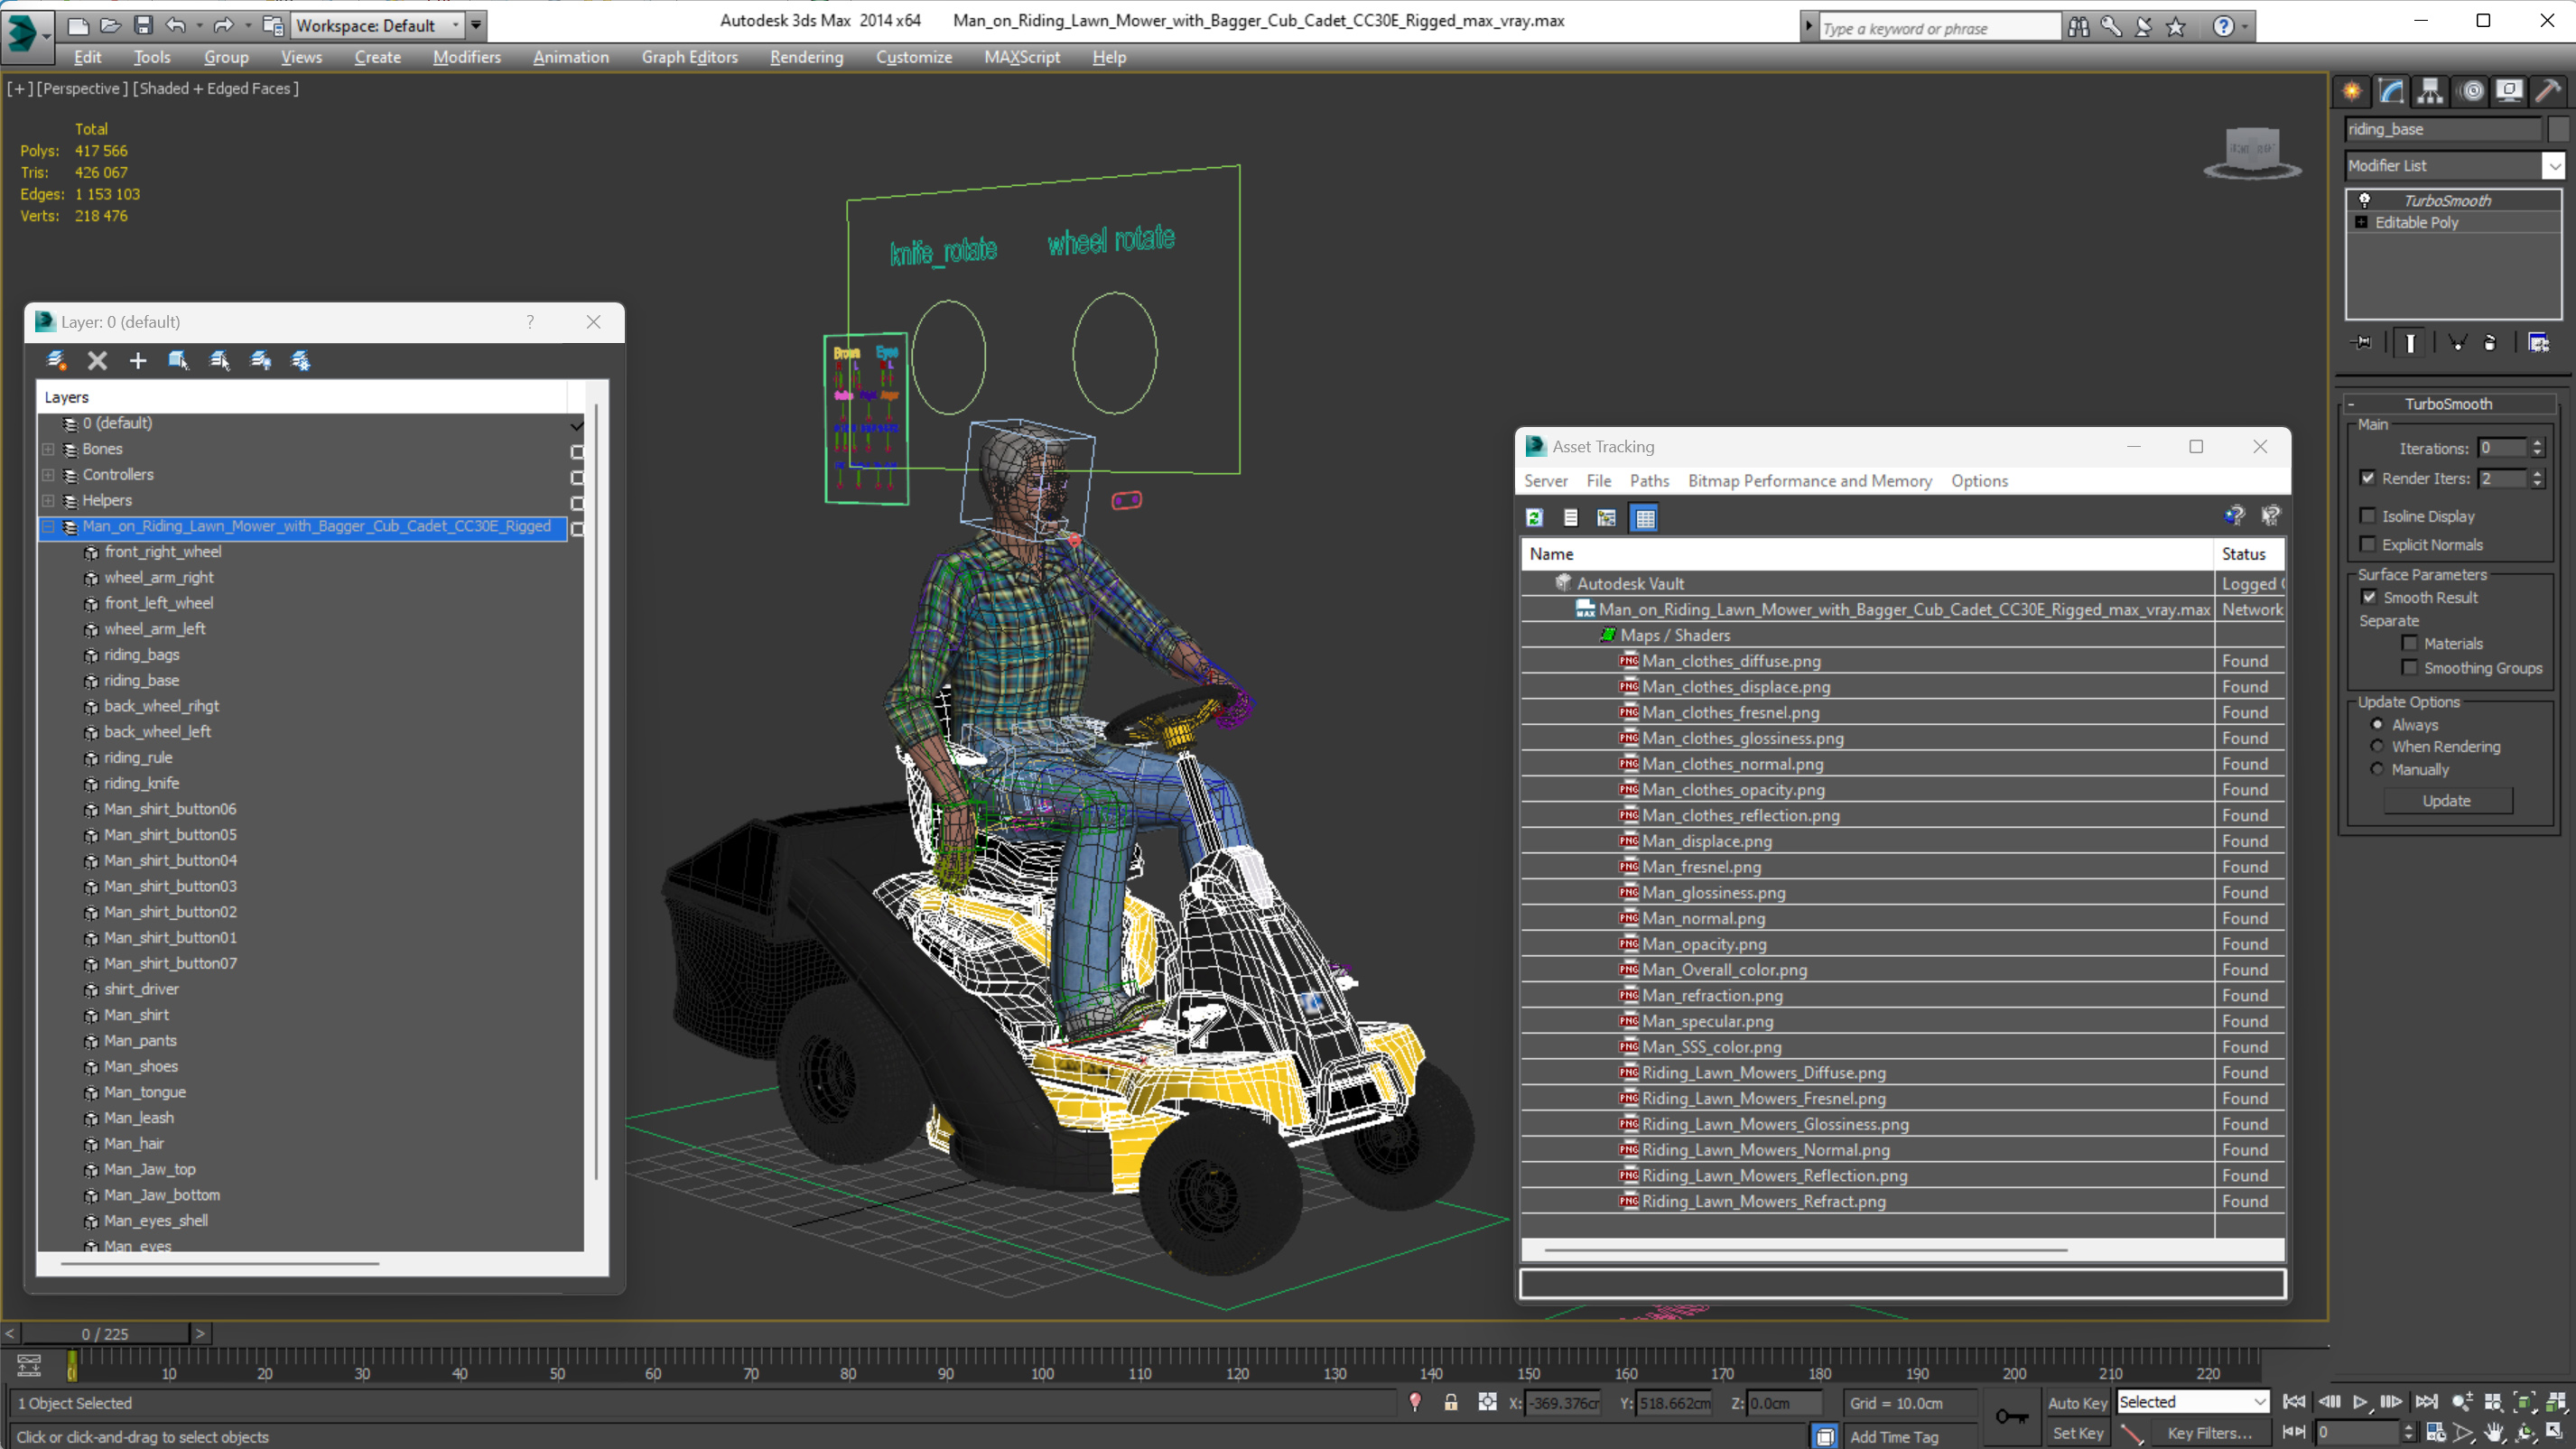Screen dimensions: 2576x1449
Task: Click Refresh icon in Asset Tracking
Action: click(1534, 517)
